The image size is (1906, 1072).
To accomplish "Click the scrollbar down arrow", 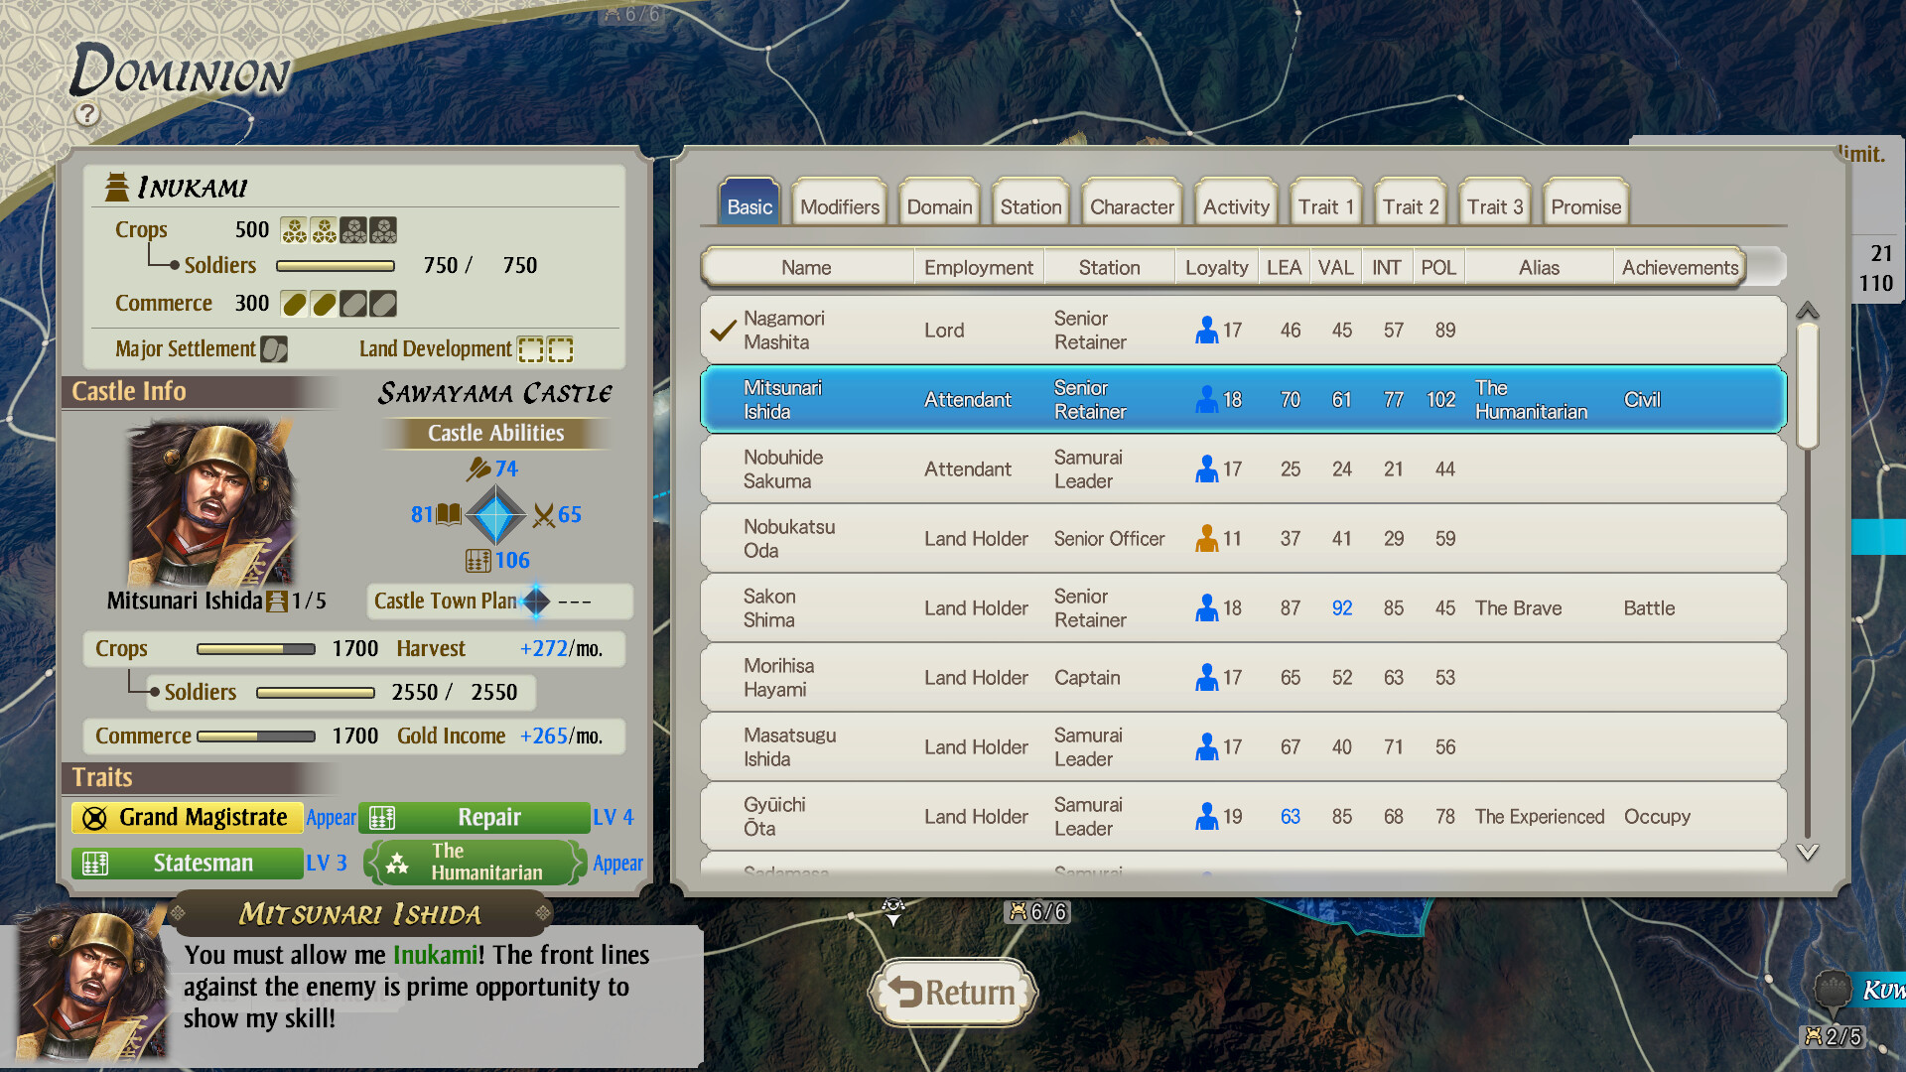I will coord(1808,849).
